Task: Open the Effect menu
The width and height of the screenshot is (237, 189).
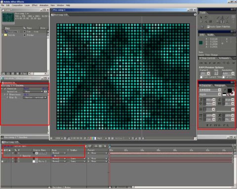Action: pos(35,5)
